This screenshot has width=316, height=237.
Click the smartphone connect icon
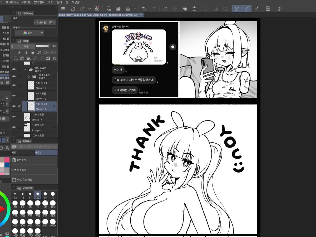268,9
